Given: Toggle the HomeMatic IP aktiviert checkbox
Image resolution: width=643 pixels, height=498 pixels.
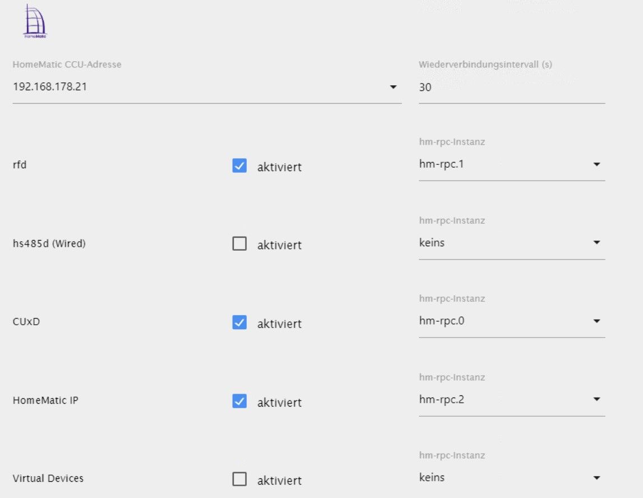Looking at the screenshot, I should tap(239, 401).
